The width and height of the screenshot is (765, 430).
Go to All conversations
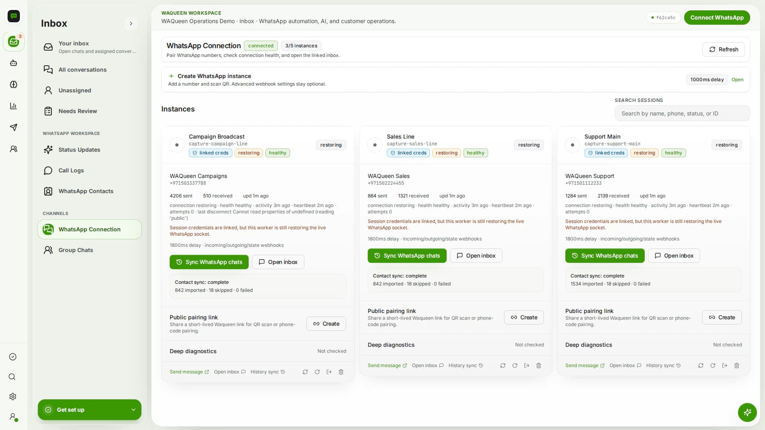(90, 70)
